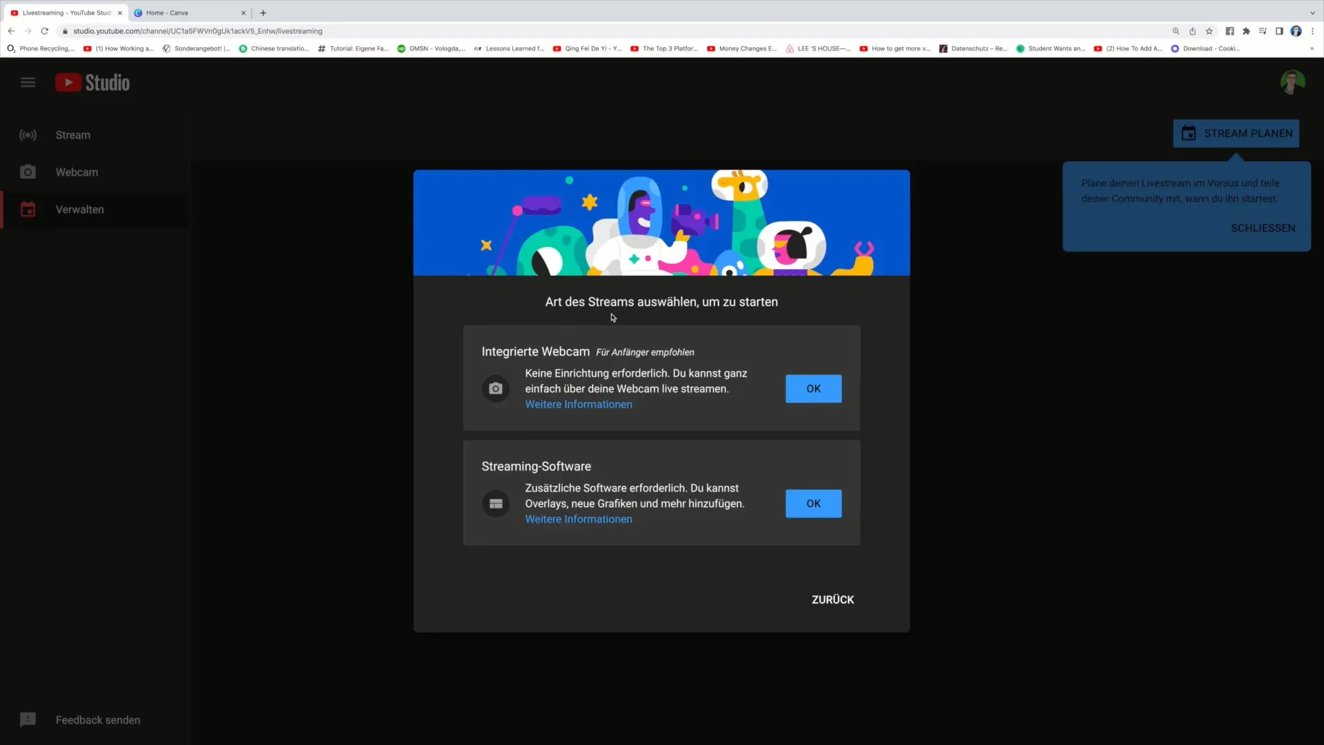The width and height of the screenshot is (1324, 745).
Task: Click SCHLIESSEN on the tooltip
Action: coord(1263,228)
